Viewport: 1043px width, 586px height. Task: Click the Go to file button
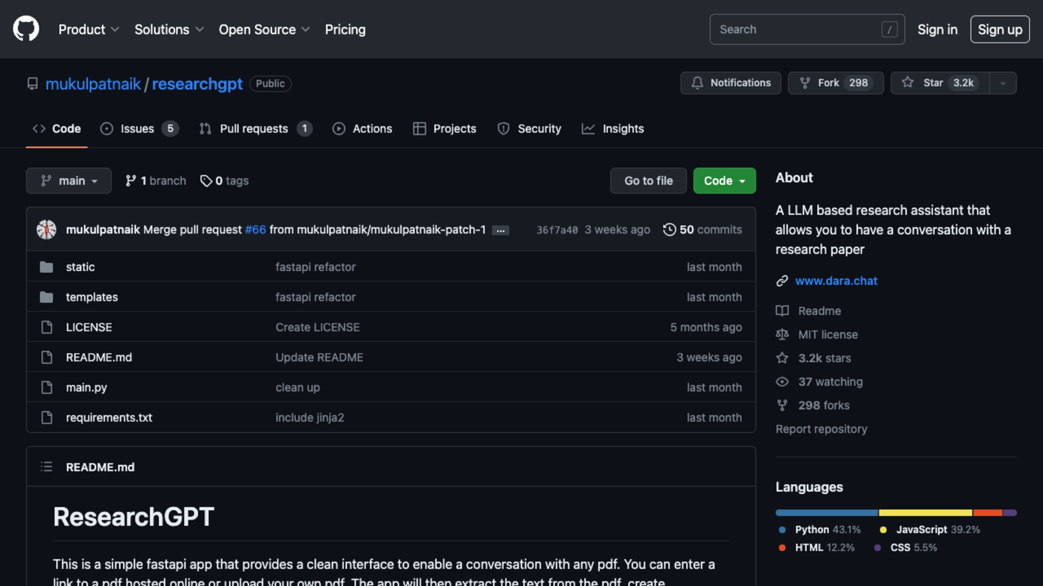click(649, 181)
